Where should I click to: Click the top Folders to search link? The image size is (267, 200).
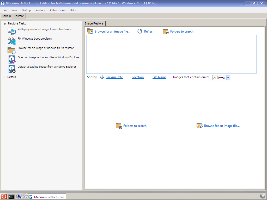pyautogui.click(x=182, y=32)
